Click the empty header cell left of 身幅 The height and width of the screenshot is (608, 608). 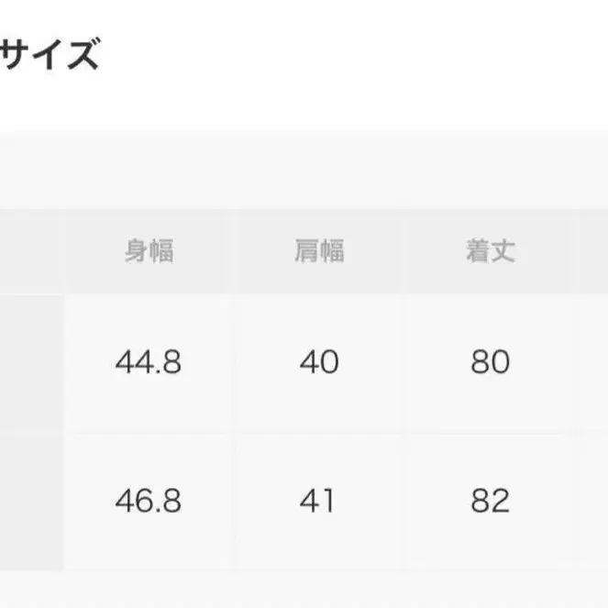point(31,251)
